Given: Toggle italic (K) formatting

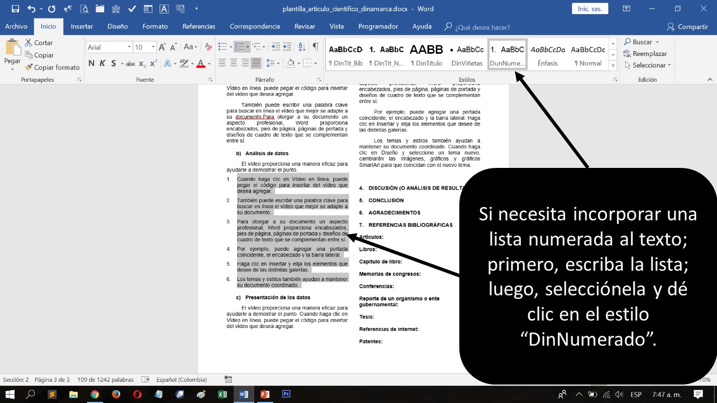Looking at the screenshot, I should [103, 63].
